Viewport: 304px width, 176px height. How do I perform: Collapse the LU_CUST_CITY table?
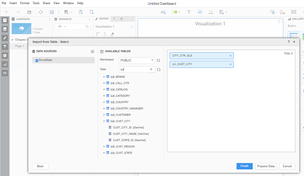coord(104,121)
